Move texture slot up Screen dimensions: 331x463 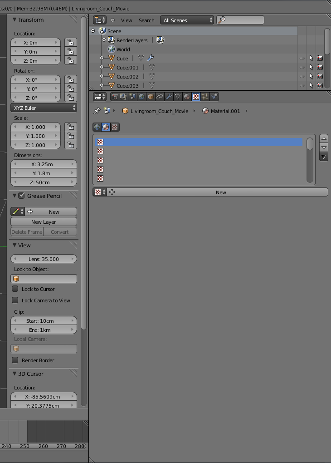[x=324, y=138]
